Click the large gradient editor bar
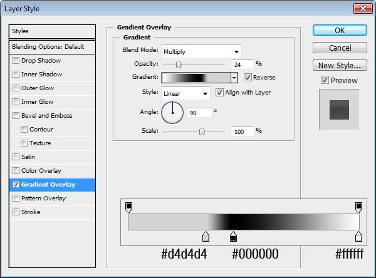This screenshot has width=376, height=278. 244,222
